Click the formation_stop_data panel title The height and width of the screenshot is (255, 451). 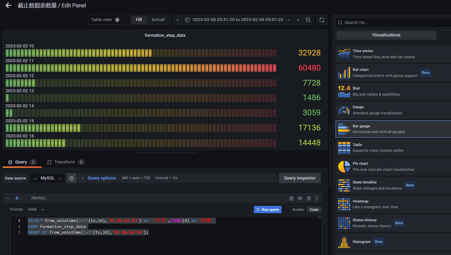pyautogui.click(x=165, y=35)
